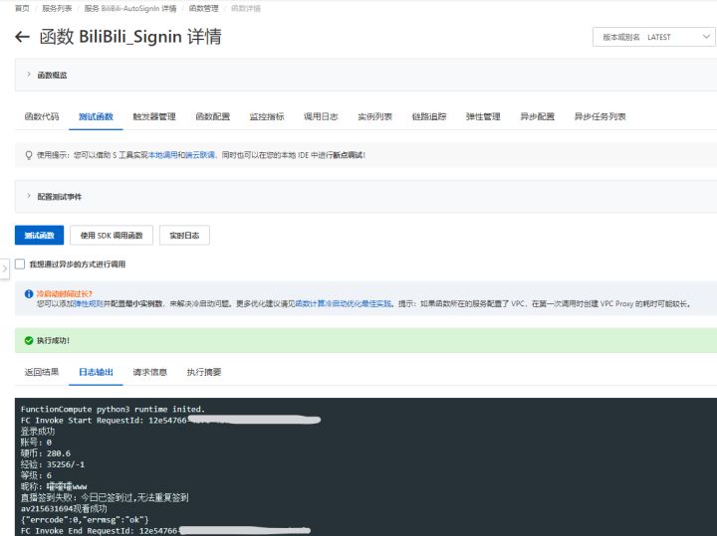This screenshot has height=536, width=717.
Task: Switch to the 函数代码 tab
Action: click(x=42, y=116)
